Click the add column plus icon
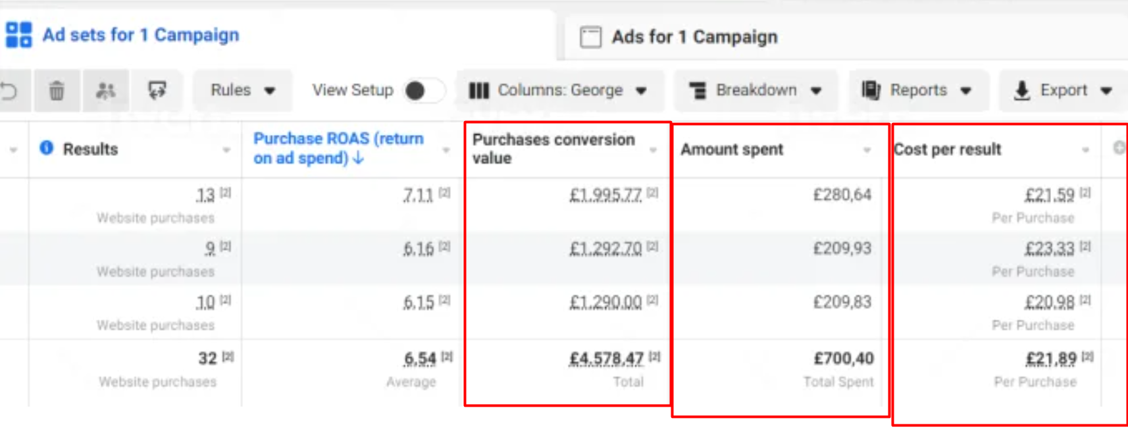The image size is (1128, 429). point(1119,148)
